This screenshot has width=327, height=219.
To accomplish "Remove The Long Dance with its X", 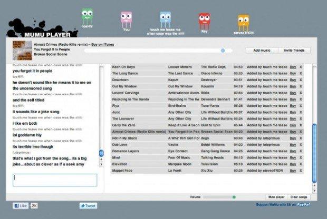I will click(x=301, y=74).
